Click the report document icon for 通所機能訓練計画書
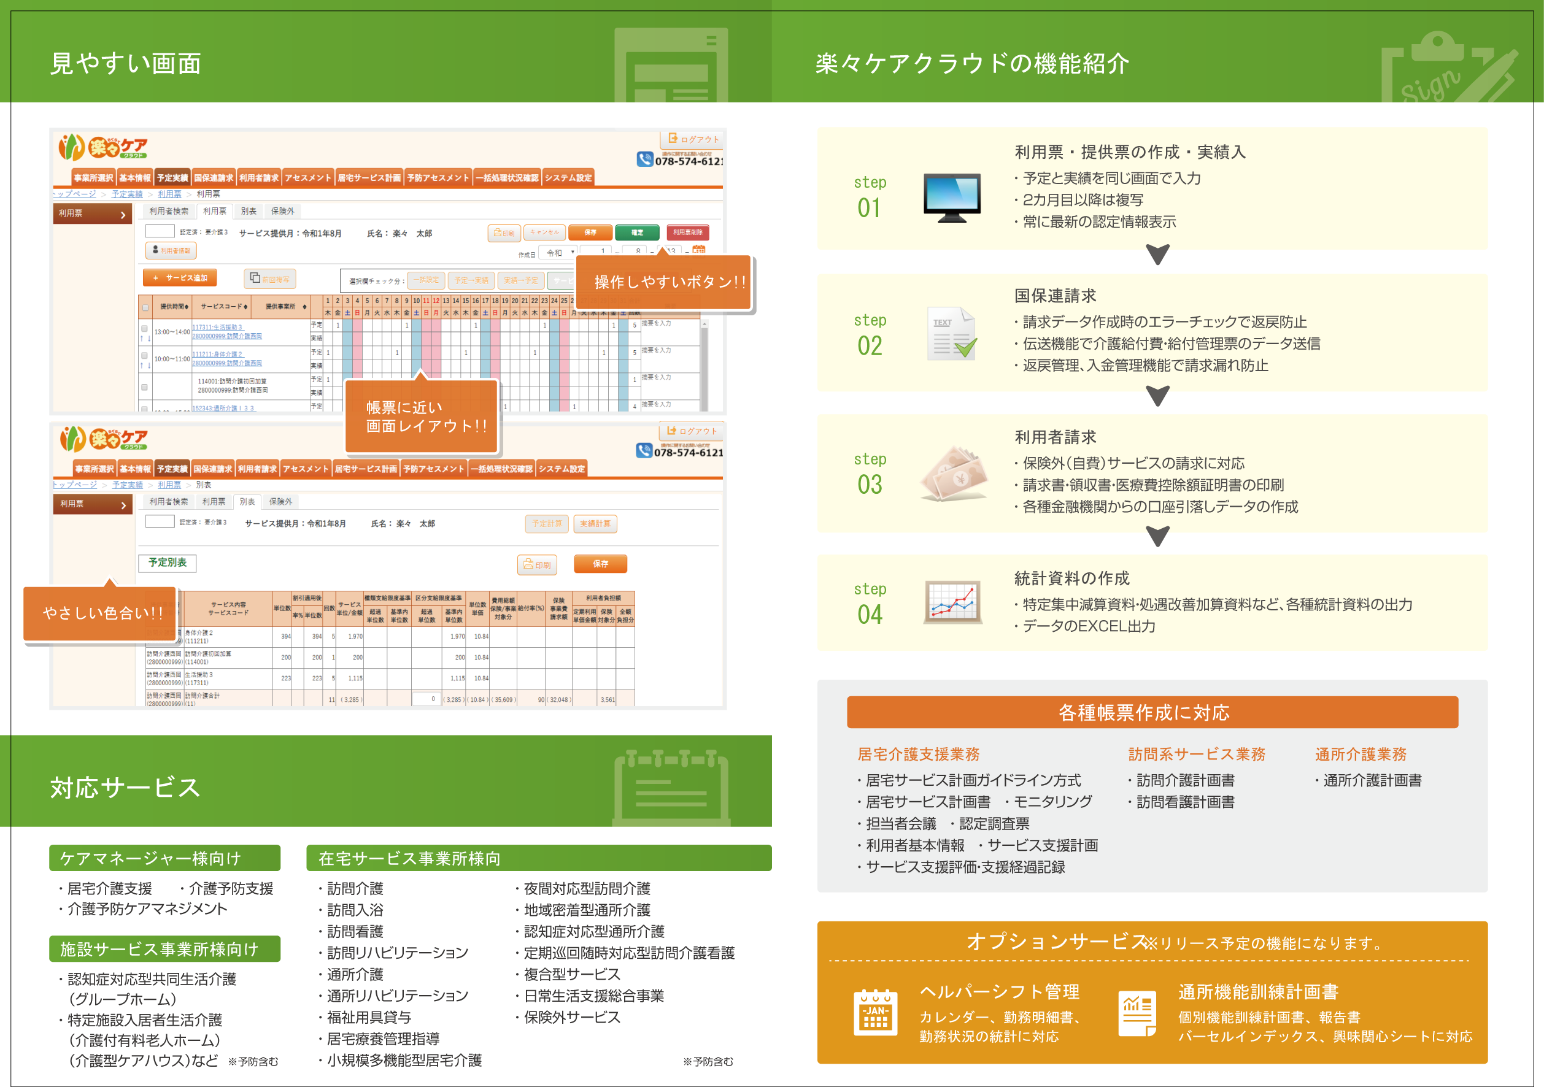This screenshot has width=1544, height=1087. click(1137, 1014)
